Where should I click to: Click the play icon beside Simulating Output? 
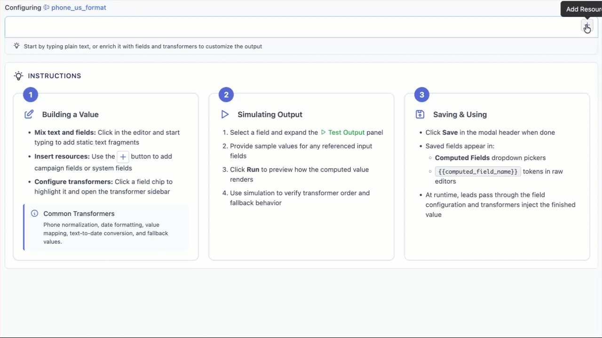tap(225, 115)
